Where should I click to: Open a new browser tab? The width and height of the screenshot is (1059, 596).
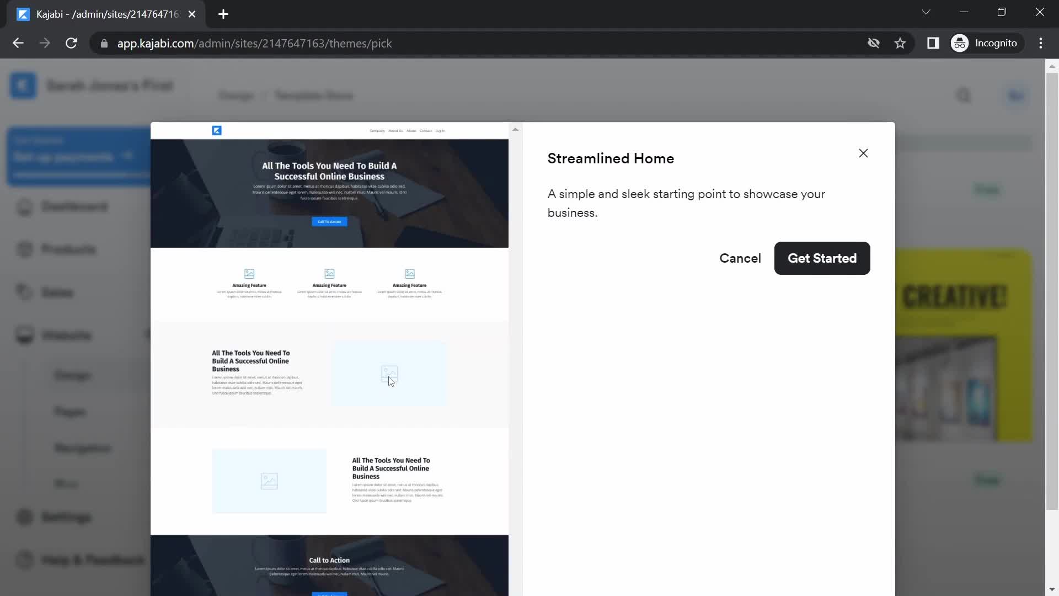click(223, 14)
